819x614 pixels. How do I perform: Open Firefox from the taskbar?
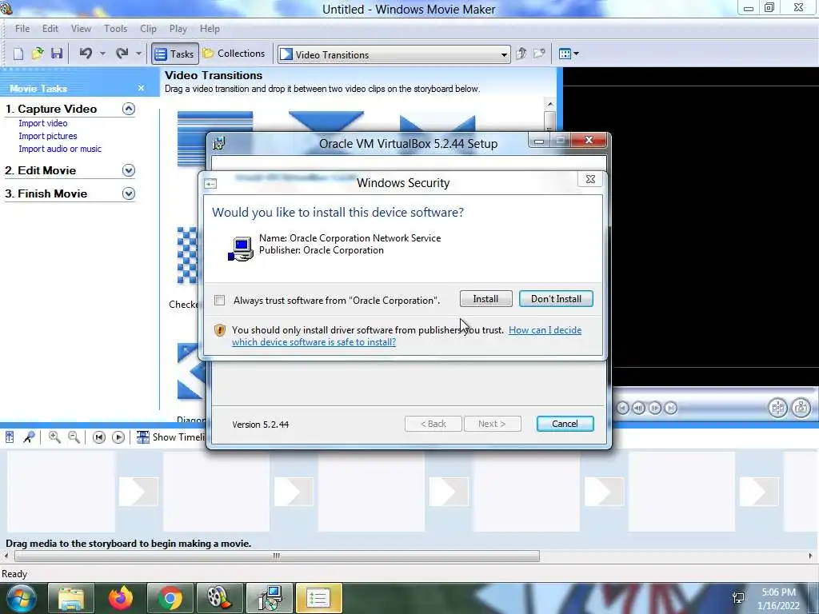point(121,598)
